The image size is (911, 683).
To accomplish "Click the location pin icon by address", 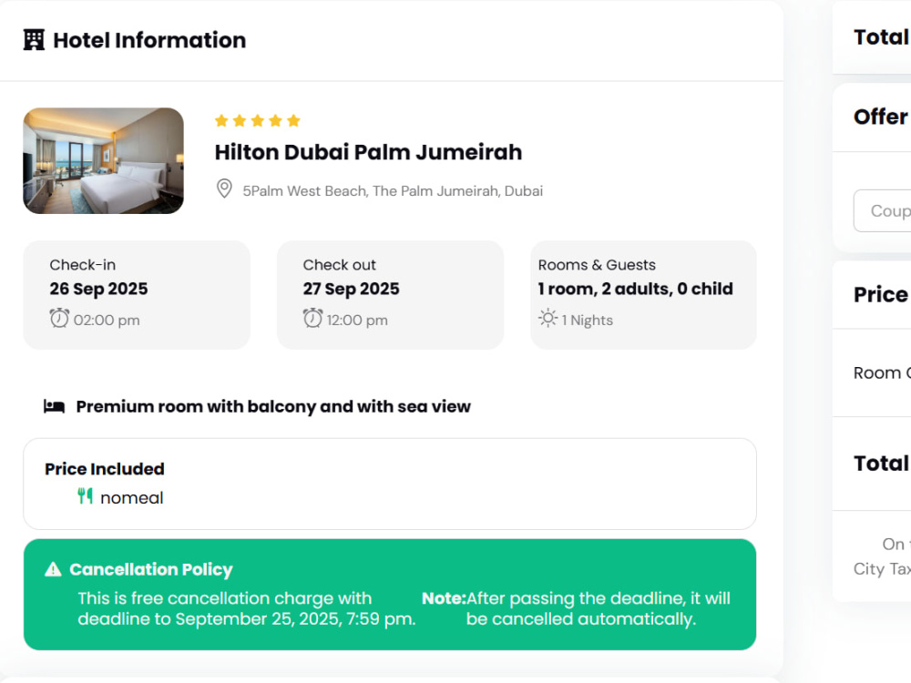I will pyautogui.click(x=224, y=189).
